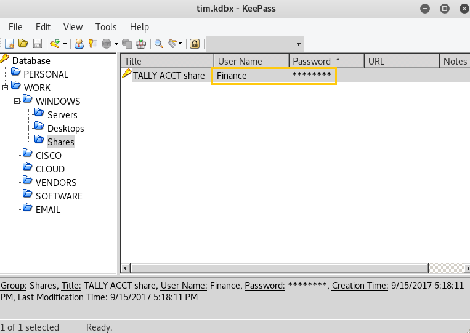Click the horizontal scrollbar left arrow
Viewport: 470px width, 333px height.
point(125,268)
